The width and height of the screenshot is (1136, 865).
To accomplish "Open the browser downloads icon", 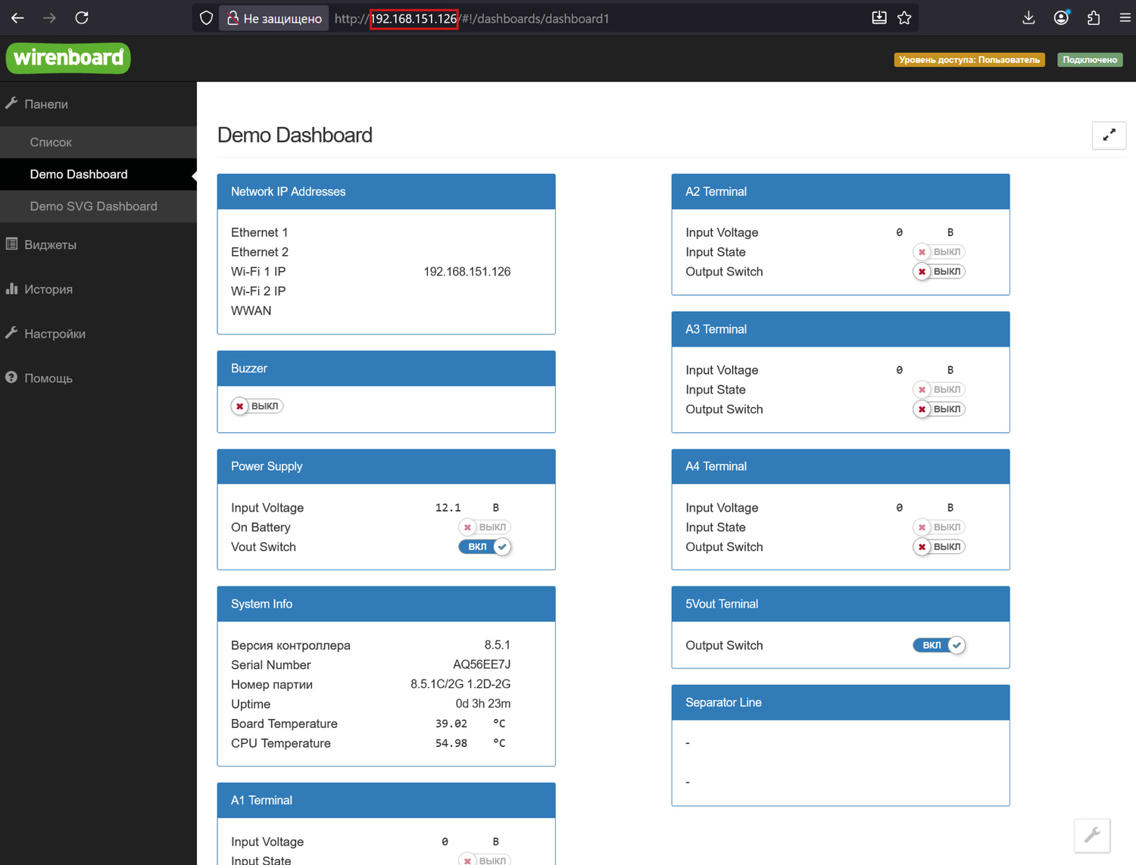I will pos(1028,18).
